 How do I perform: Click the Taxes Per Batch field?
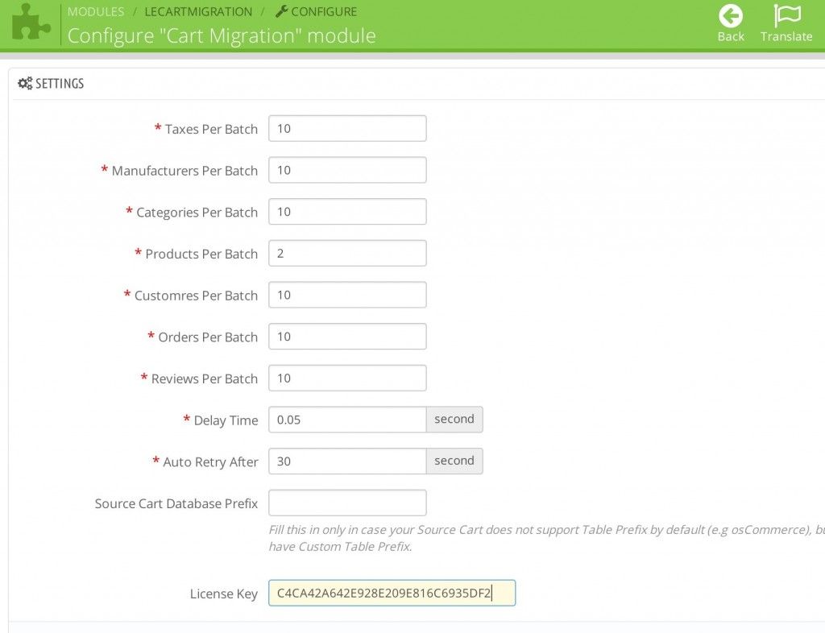tap(347, 128)
